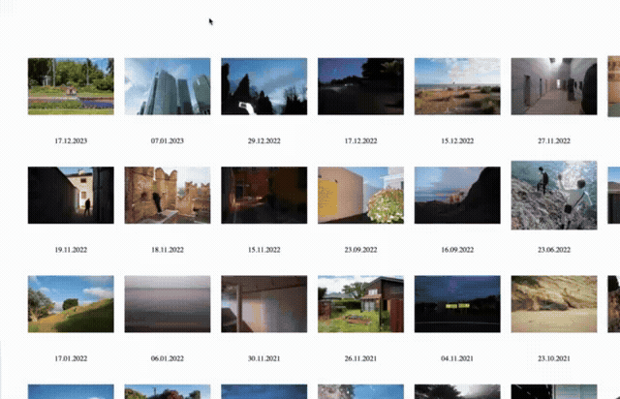The image size is (620, 399).
Task: Open the skyscrapers photo dated 07.01.2023
Action: point(168,86)
